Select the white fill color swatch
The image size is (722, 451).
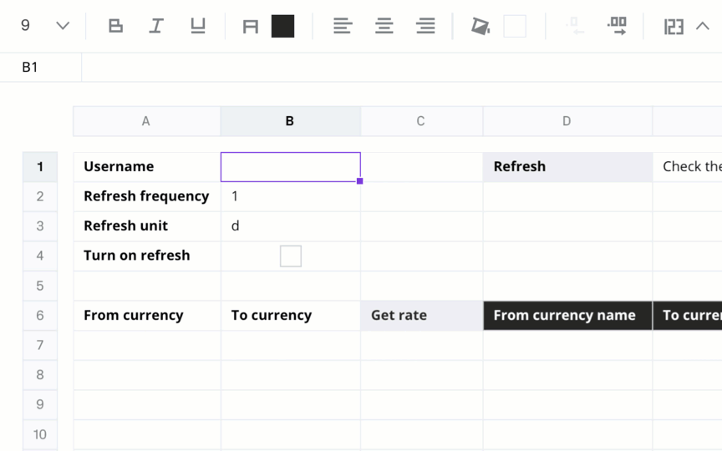point(515,26)
